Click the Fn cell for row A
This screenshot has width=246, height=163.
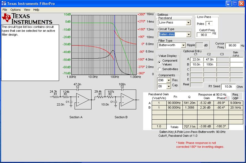point(174,103)
